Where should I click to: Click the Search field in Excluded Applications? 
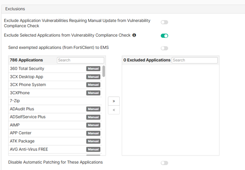point(194,60)
